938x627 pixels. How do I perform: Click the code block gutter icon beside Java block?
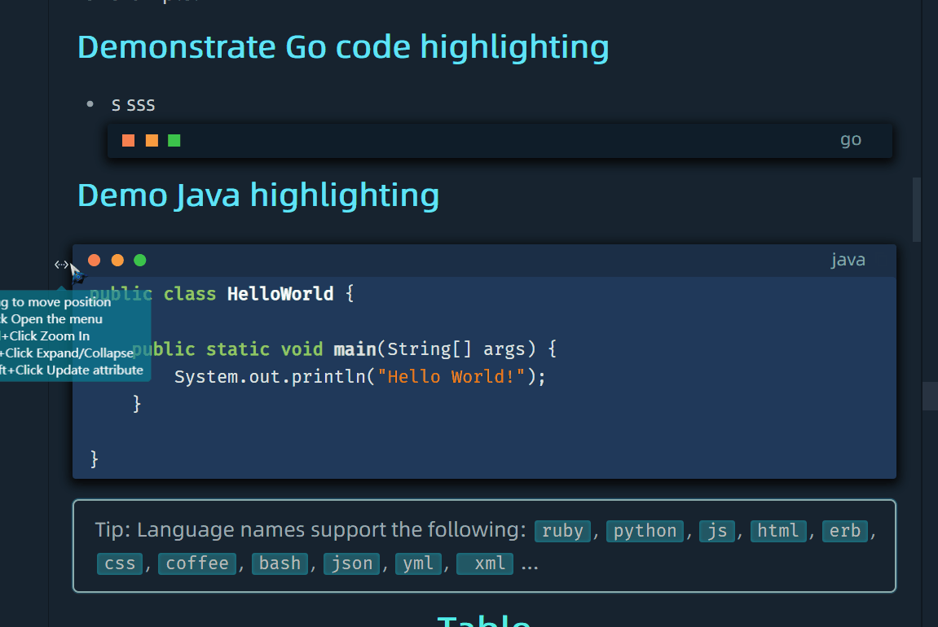click(x=61, y=265)
